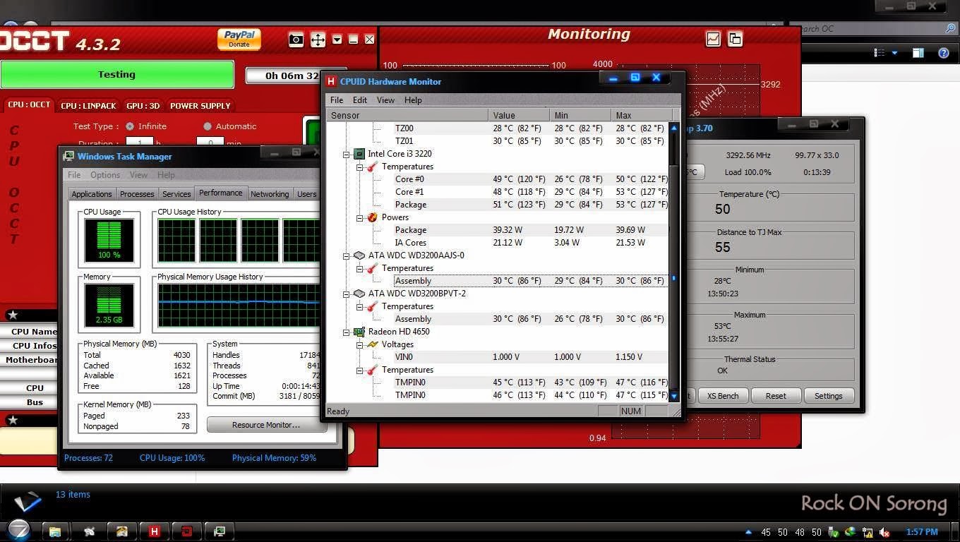Open Settings in the temperature window

pos(829,396)
